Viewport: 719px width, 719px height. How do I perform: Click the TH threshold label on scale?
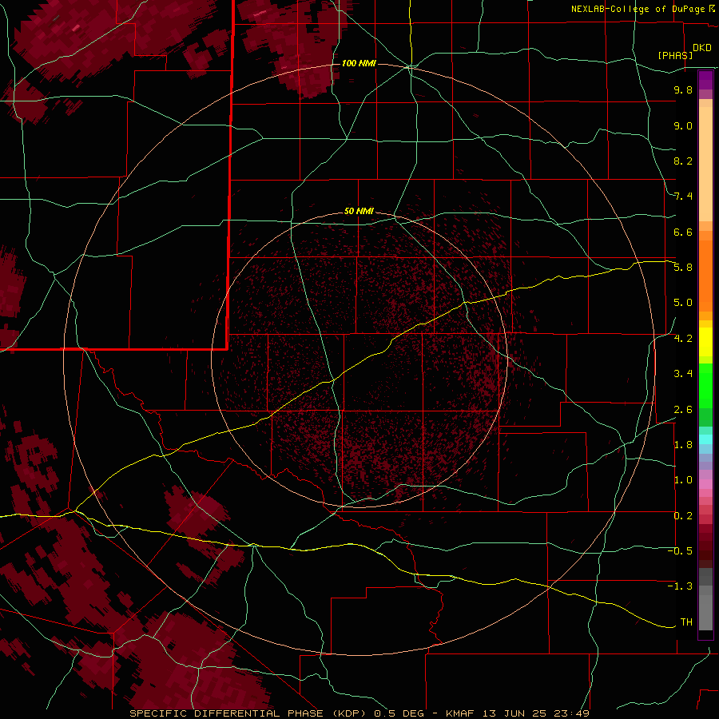686,622
